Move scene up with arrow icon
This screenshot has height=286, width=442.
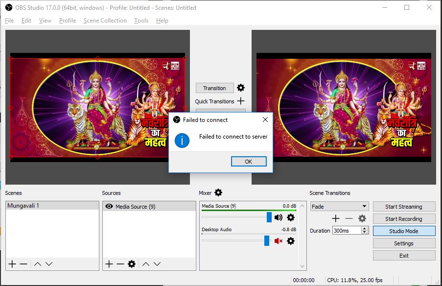[38, 264]
